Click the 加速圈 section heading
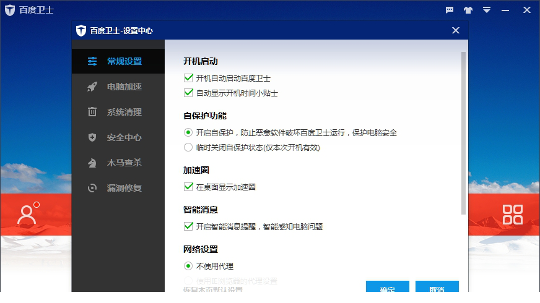The height and width of the screenshot is (303, 540). coord(196,170)
